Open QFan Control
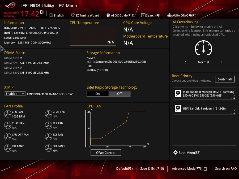239x179 pixels. (x=106, y=152)
